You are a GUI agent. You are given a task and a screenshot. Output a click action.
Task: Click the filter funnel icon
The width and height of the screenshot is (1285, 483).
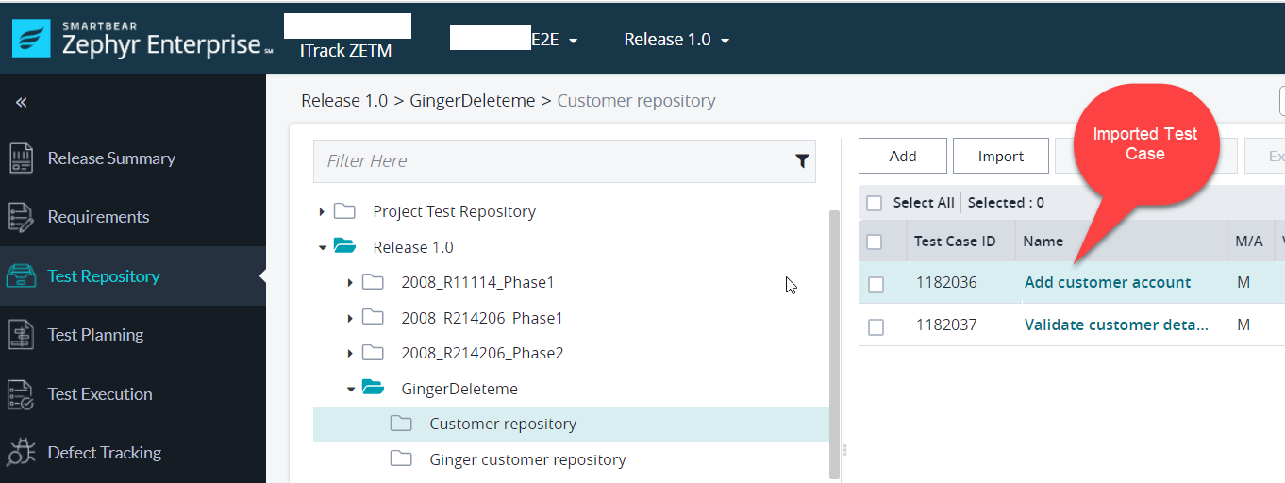point(802,161)
